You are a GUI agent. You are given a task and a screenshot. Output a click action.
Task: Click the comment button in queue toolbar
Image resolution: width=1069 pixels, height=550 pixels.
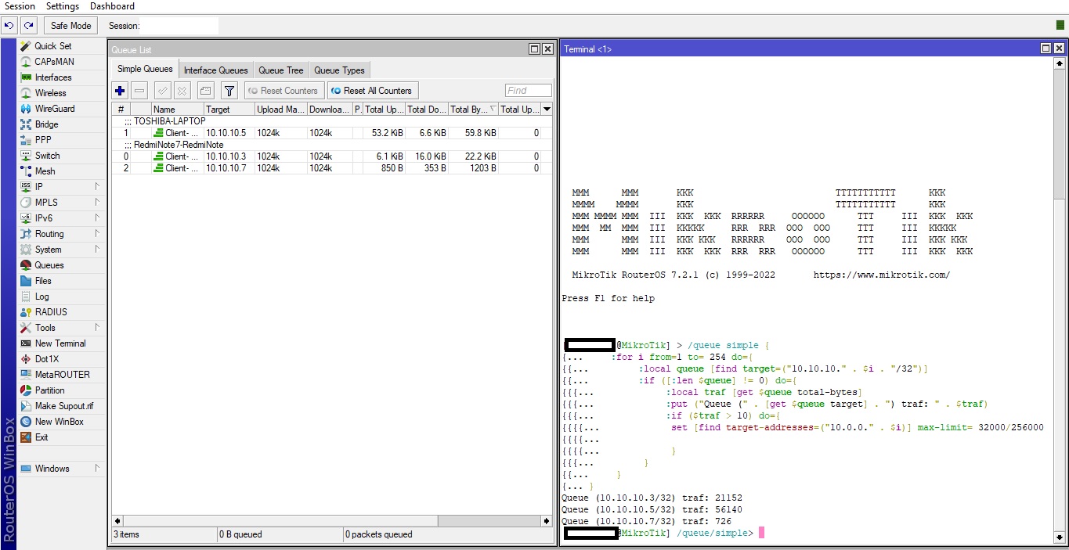pos(205,91)
